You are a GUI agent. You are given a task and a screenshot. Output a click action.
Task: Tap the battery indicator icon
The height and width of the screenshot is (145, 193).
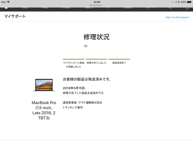tap(189, 2)
